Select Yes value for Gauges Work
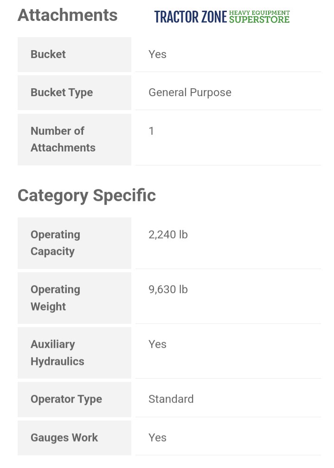Screen dimensions: 334x468 [x=157, y=438]
